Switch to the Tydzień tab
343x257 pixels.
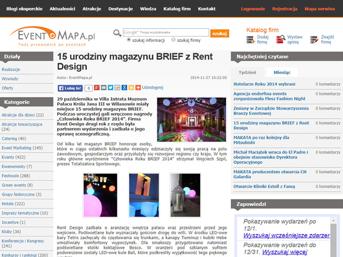click(247, 72)
